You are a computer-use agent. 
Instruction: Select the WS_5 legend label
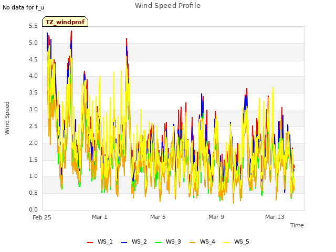(241, 241)
